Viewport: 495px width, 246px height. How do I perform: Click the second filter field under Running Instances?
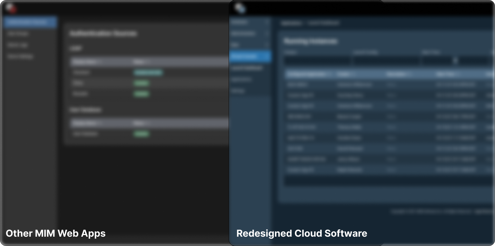coord(386,61)
